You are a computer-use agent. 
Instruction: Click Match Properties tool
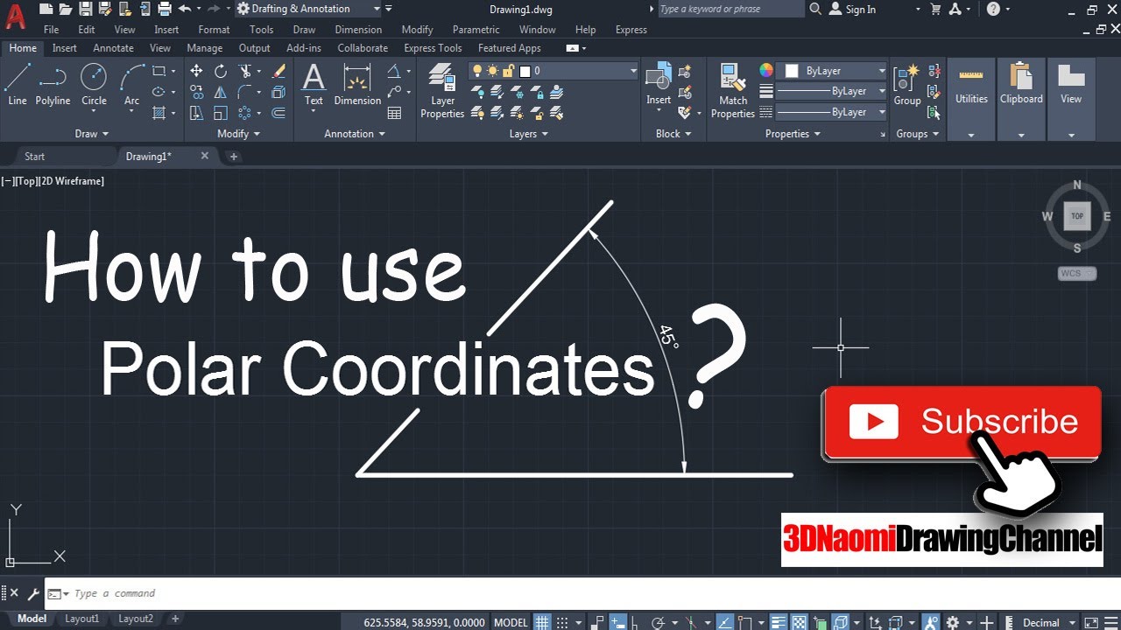[733, 91]
